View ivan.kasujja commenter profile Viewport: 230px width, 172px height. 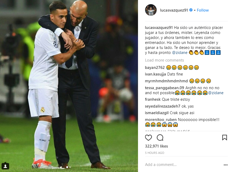(x=155, y=74)
